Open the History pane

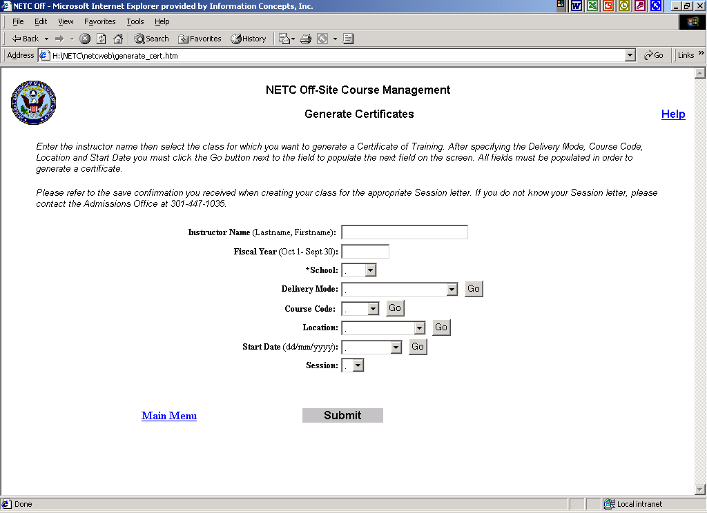(249, 39)
